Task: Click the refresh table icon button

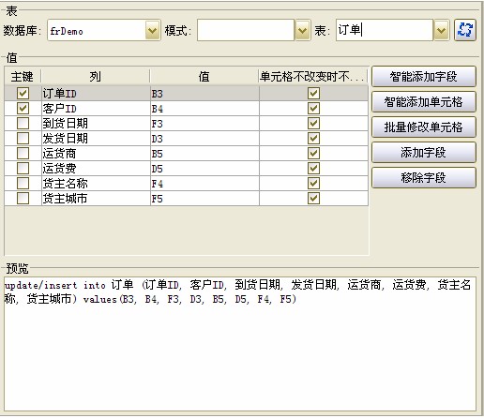Action: coord(465,30)
